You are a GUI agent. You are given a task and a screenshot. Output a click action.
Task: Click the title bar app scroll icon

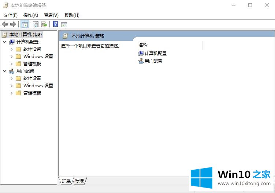point(5,5)
